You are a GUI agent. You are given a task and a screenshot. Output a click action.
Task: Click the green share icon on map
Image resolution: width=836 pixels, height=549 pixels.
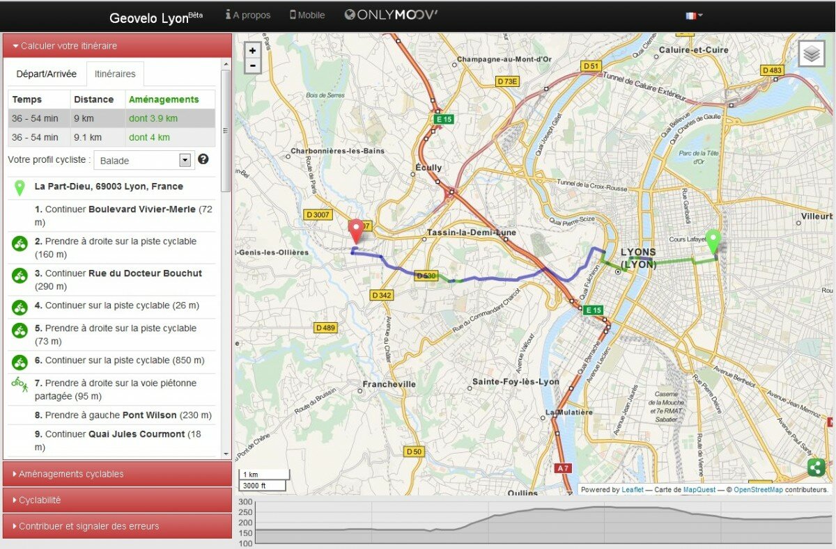point(816,468)
